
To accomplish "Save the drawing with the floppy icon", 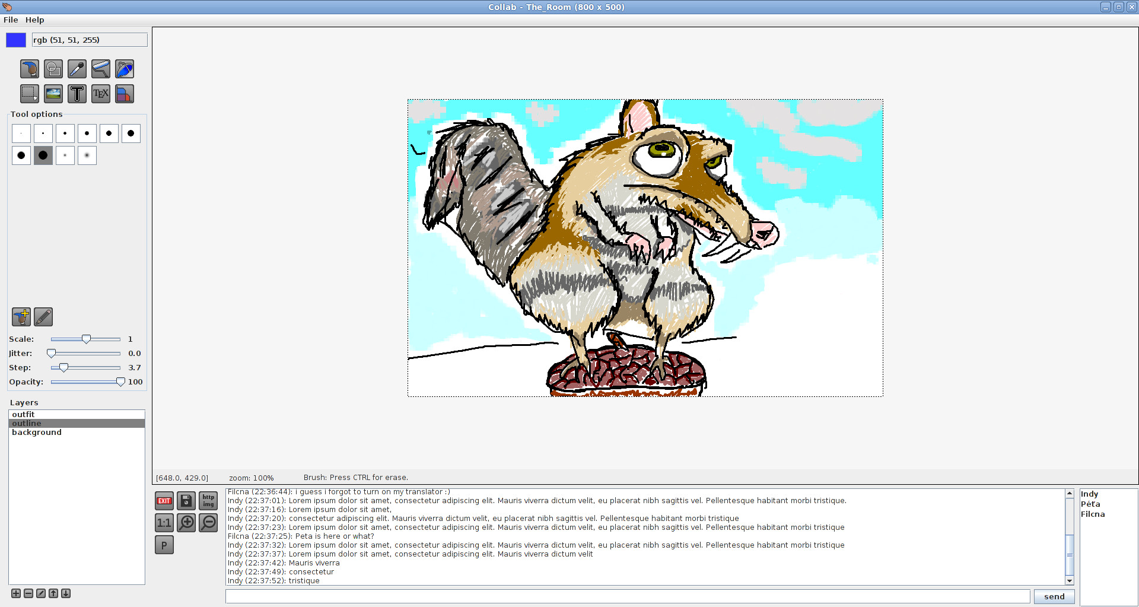I will [186, 501].
